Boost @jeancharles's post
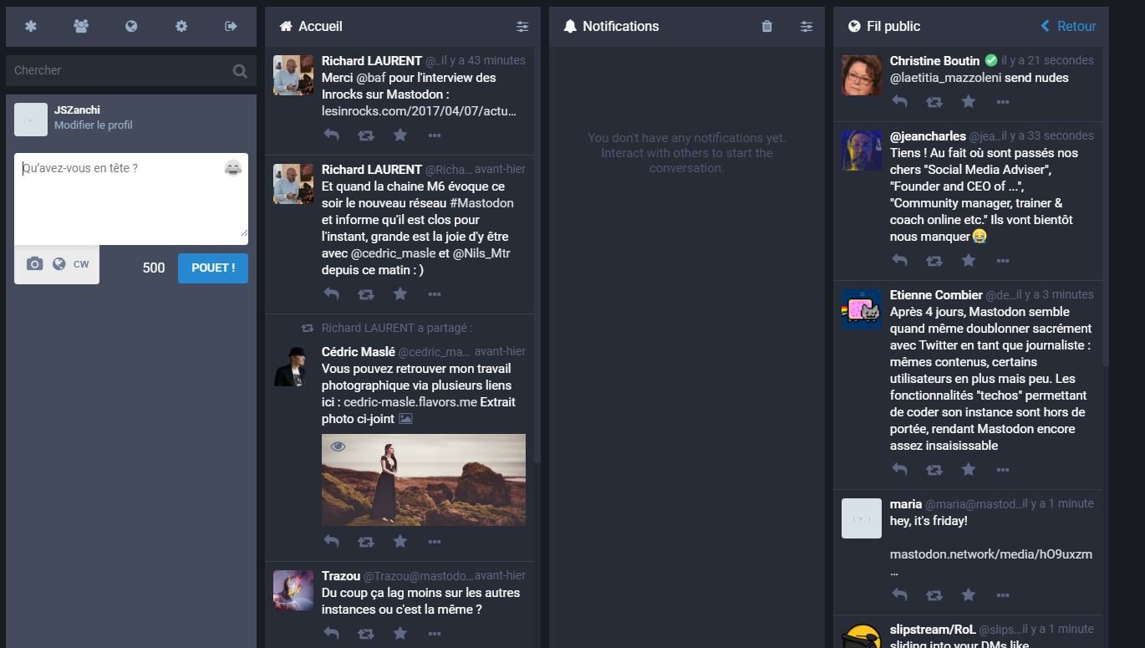This screenshot has height=648, width=1145. point(934,260)
